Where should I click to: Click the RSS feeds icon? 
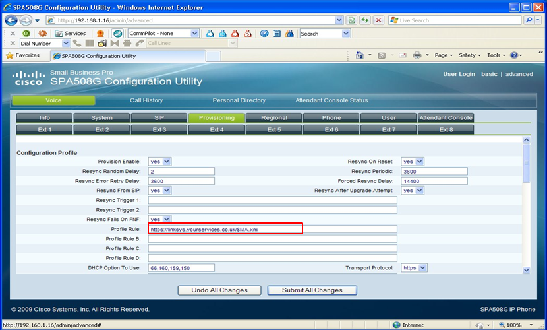coord(382,55)
